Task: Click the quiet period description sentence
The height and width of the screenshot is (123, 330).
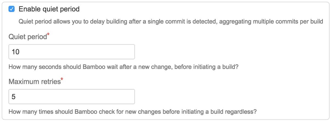Action: pos(170,22)
